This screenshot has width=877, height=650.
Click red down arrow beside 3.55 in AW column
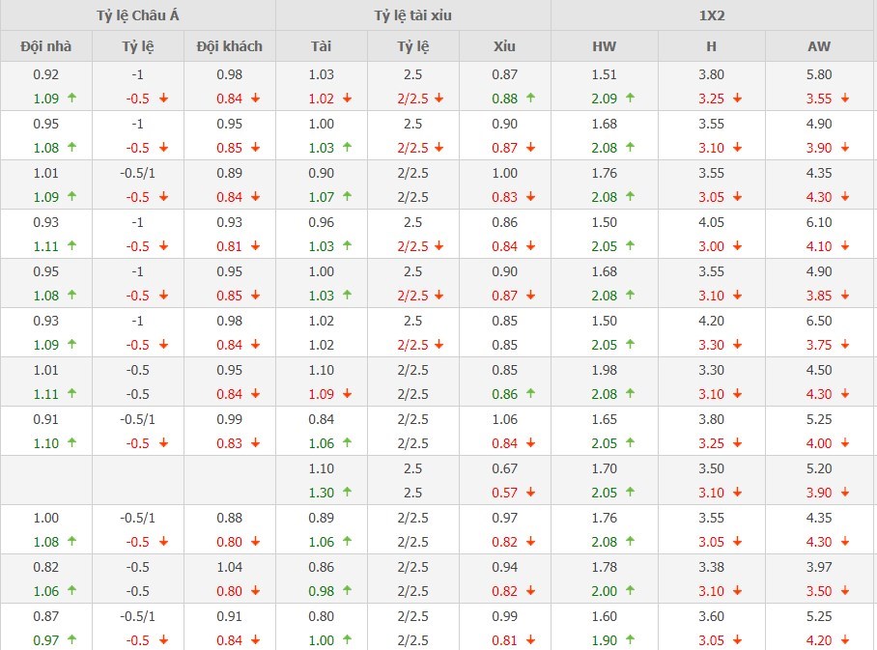pyautogui.click(x=845, y=98)
